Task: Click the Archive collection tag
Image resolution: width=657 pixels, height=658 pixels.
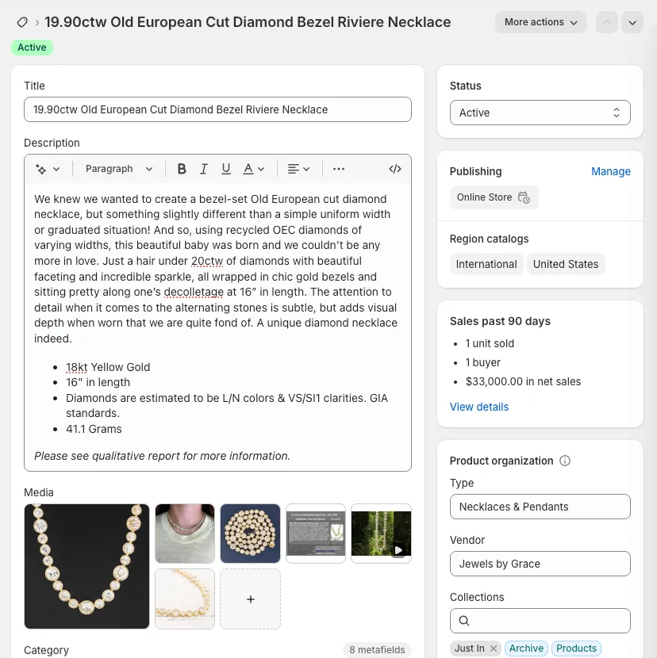Action: [526, 648]
